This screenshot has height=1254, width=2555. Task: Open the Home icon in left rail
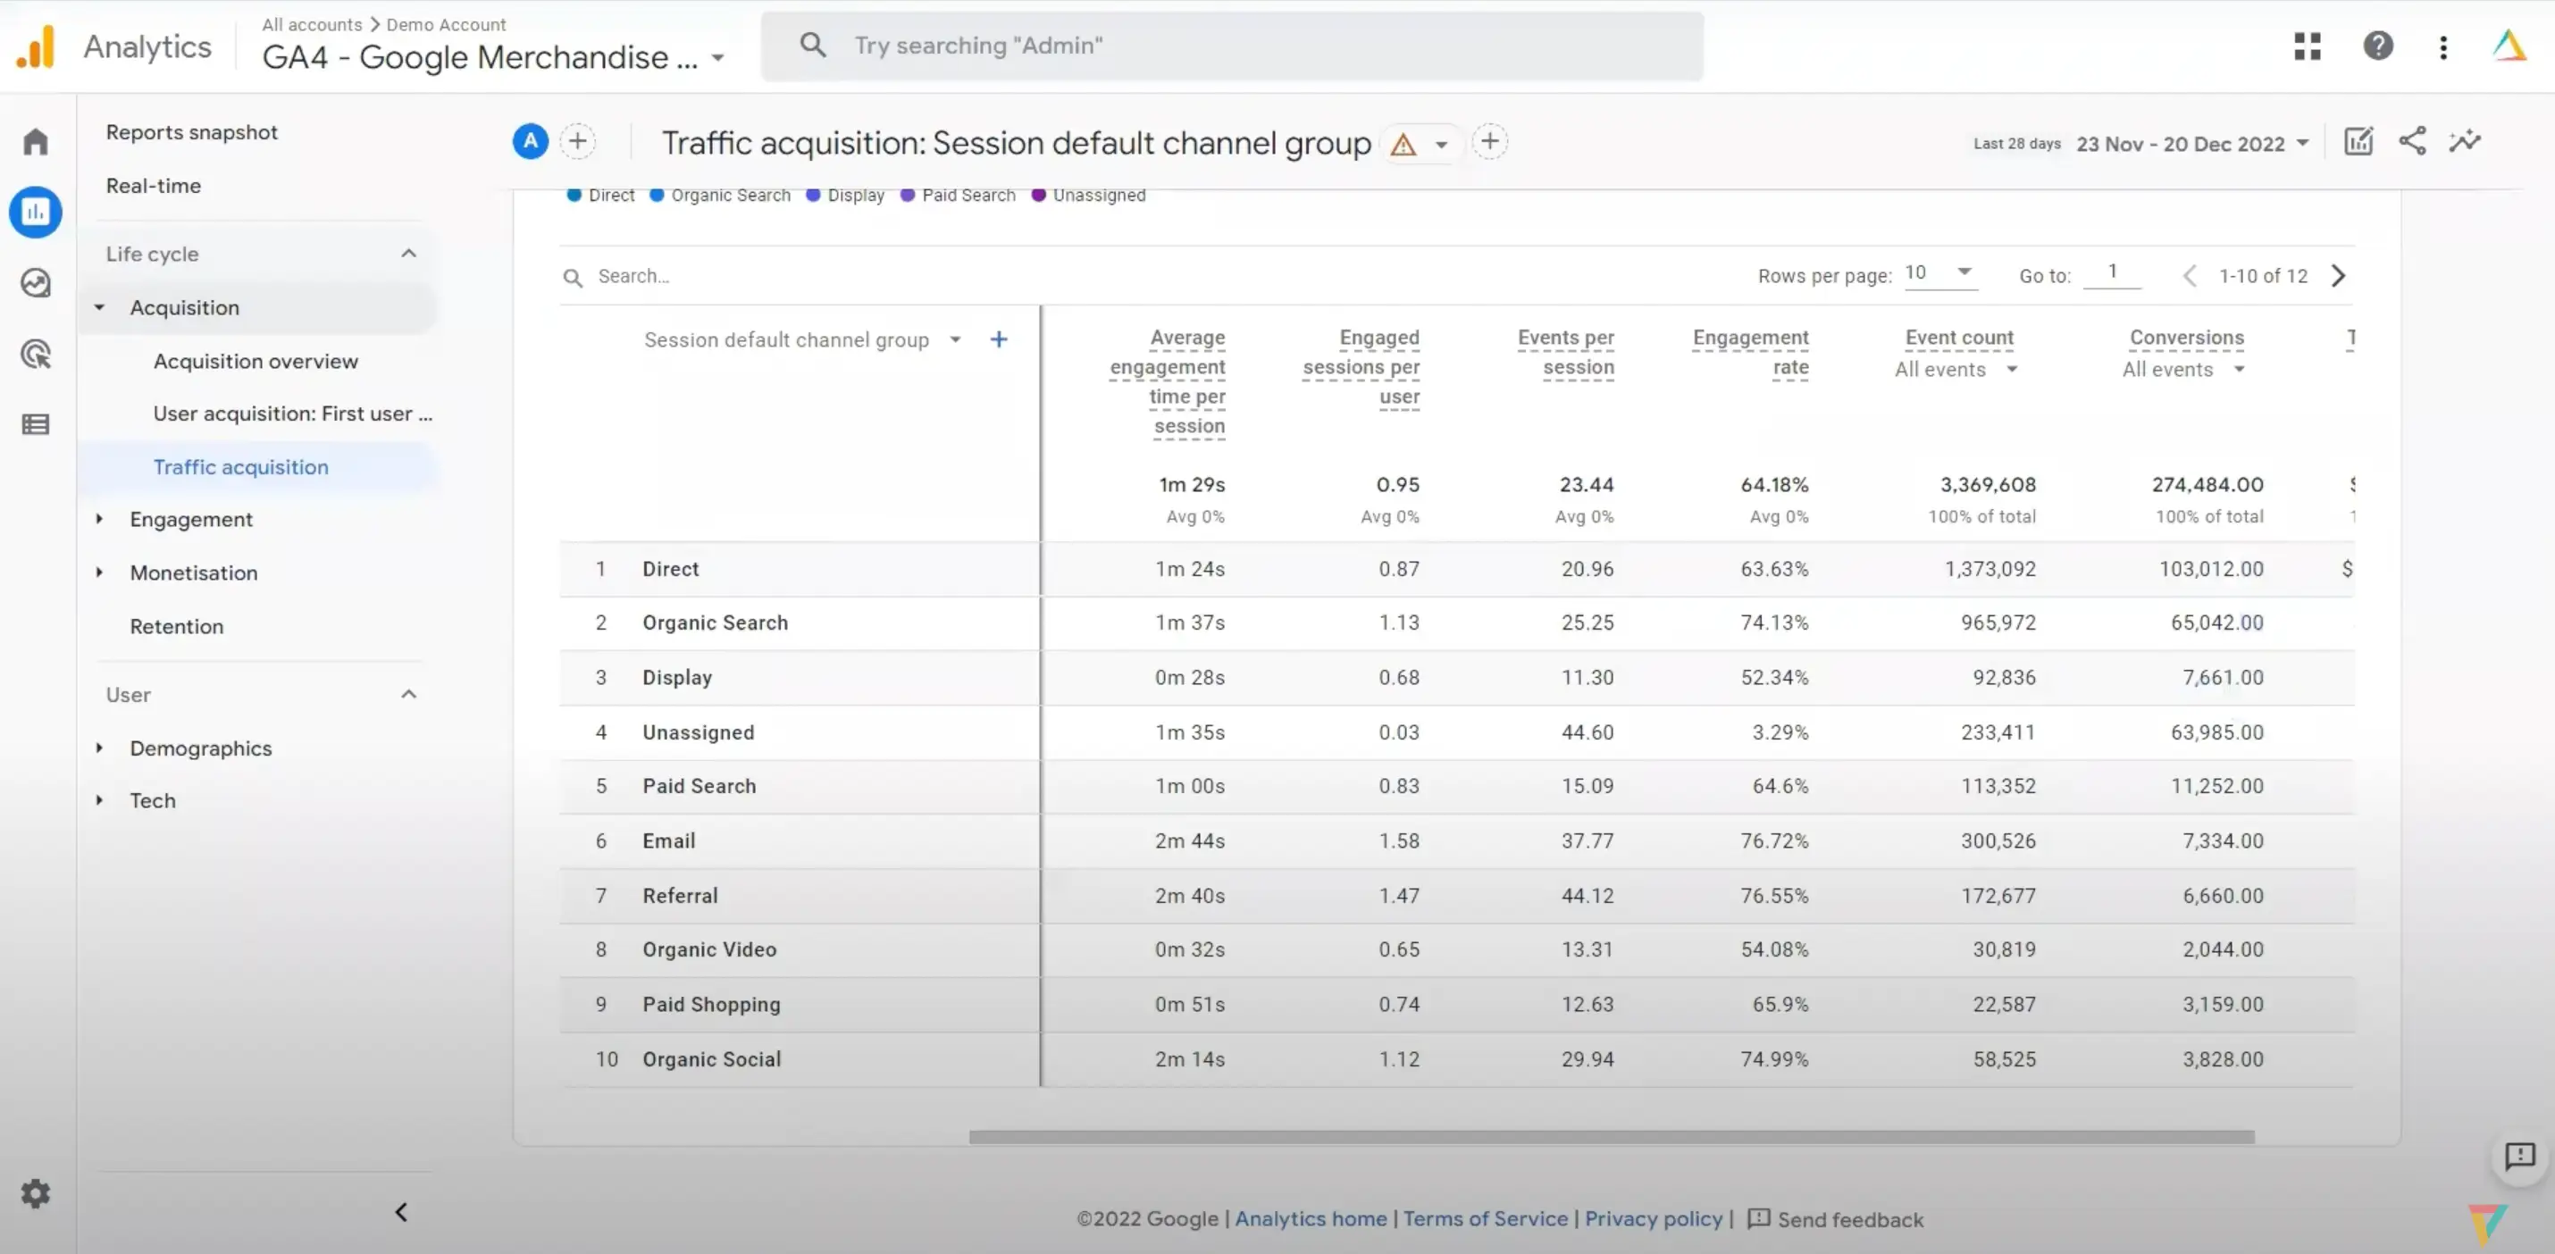[x=36, y=142]
